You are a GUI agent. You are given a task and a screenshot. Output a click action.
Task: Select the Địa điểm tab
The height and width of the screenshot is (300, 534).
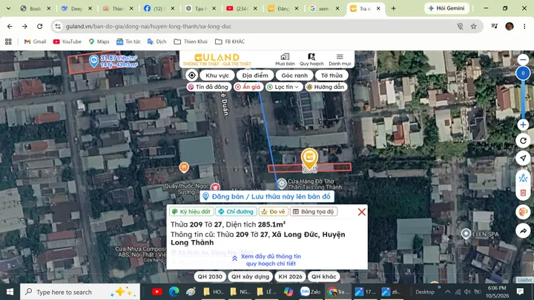[x=255, y=75]
